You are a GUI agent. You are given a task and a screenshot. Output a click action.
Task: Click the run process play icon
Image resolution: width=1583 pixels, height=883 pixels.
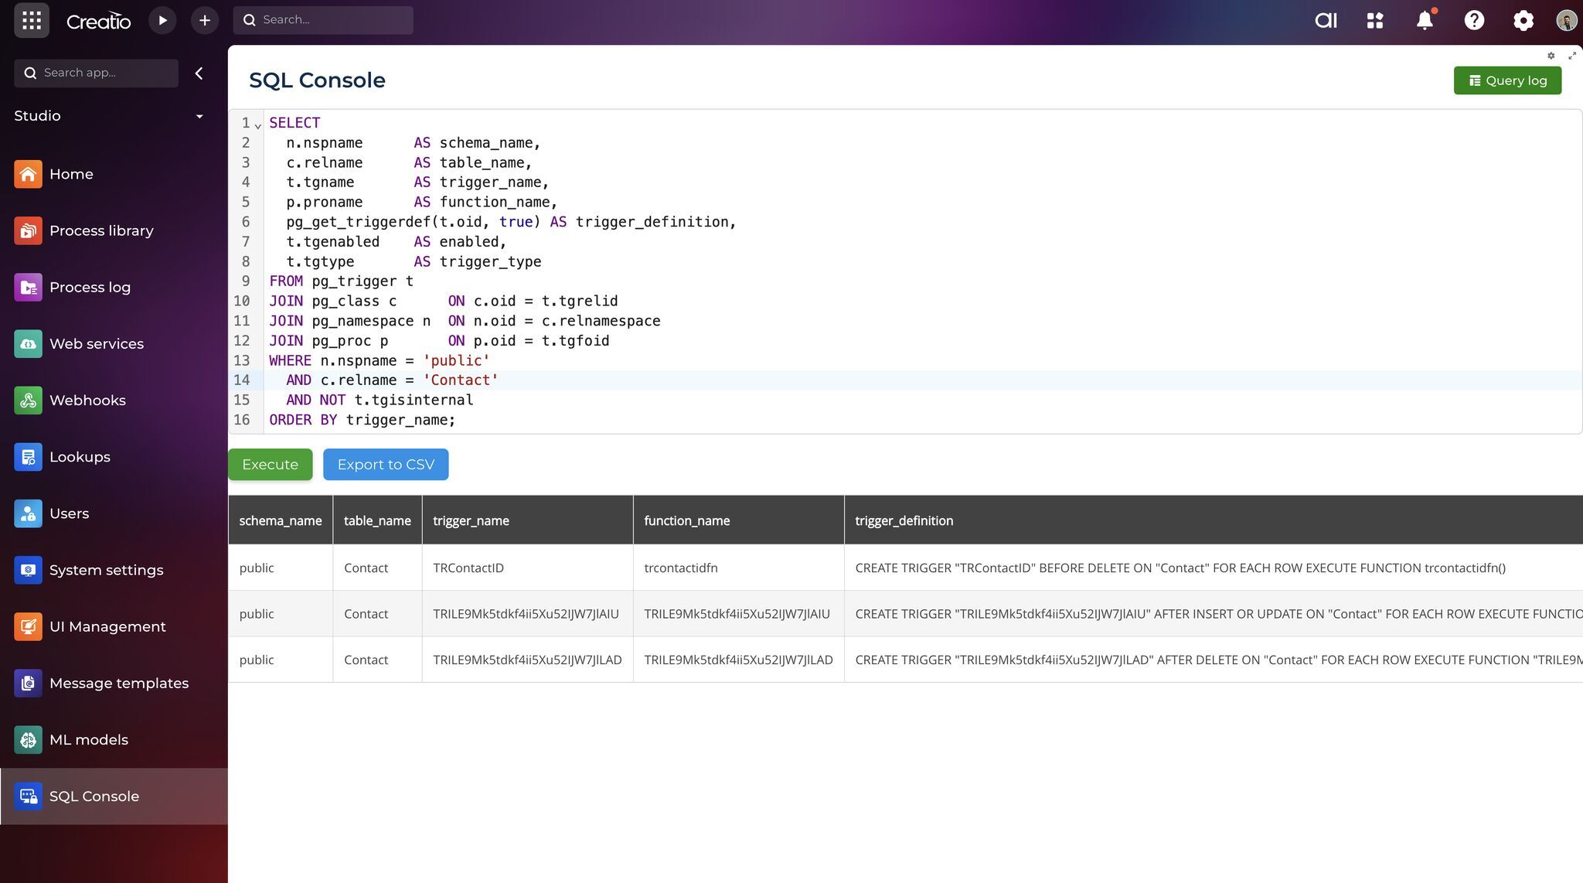click(x=162, y=20)
